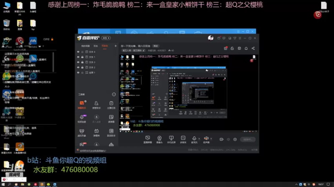Click the help tip link in status bar
This screenshot has width=334, height=187.
click(93, 151)
